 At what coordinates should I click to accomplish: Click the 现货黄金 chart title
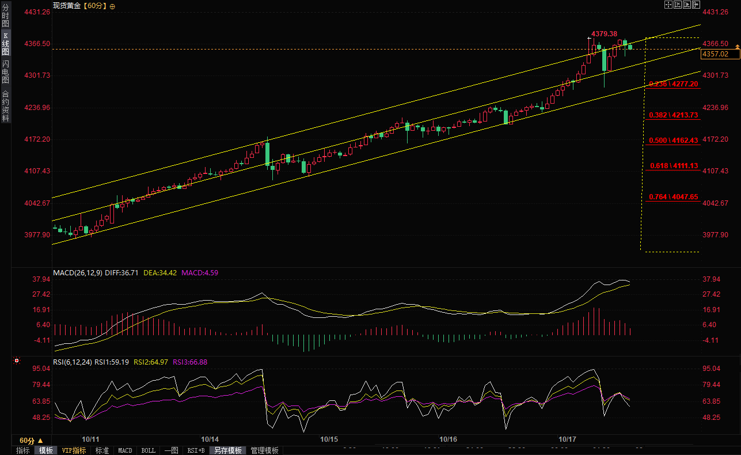[66, 6]
